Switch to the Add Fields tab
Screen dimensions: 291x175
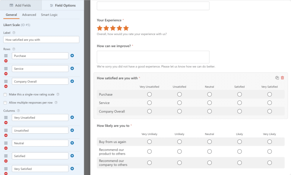click(20, 5)
